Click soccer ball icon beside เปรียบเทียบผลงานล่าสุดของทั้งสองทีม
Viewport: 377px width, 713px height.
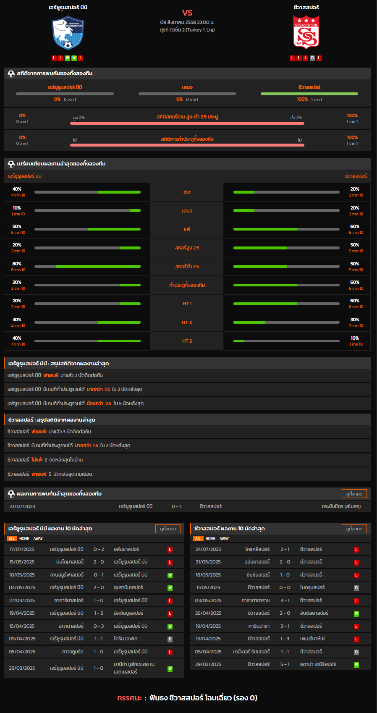(x=11, y=164)
